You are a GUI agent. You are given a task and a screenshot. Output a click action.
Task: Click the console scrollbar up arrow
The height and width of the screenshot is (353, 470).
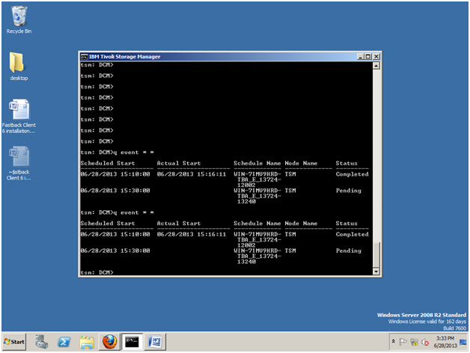(376, 66)
